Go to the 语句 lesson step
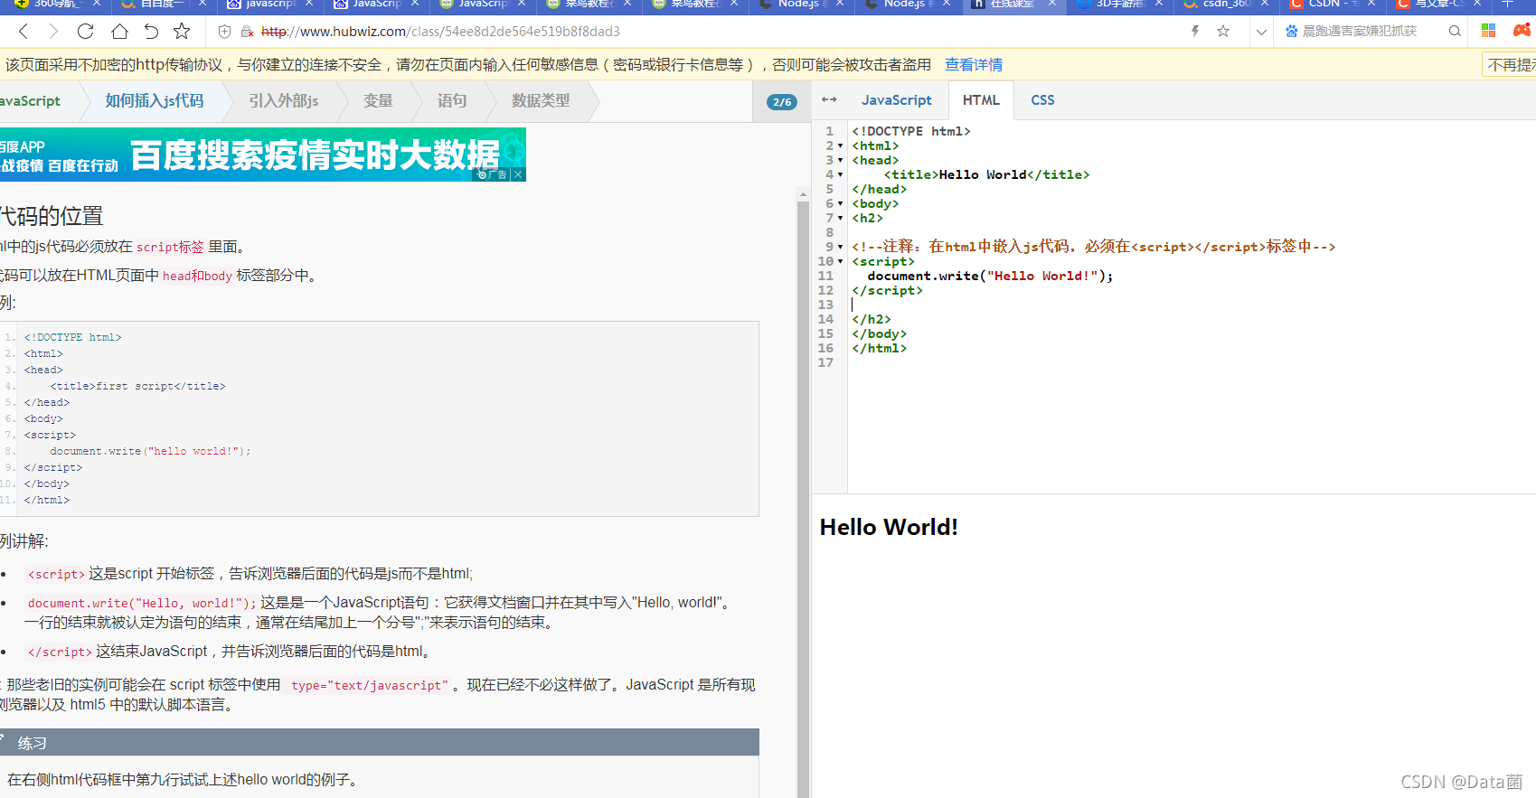The width and height of the screenshot is (1536, 798). point(452,101)
